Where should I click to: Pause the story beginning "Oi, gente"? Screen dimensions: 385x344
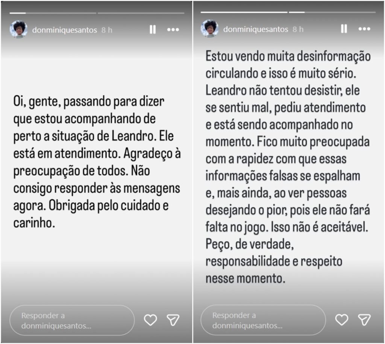click(152, 30)
